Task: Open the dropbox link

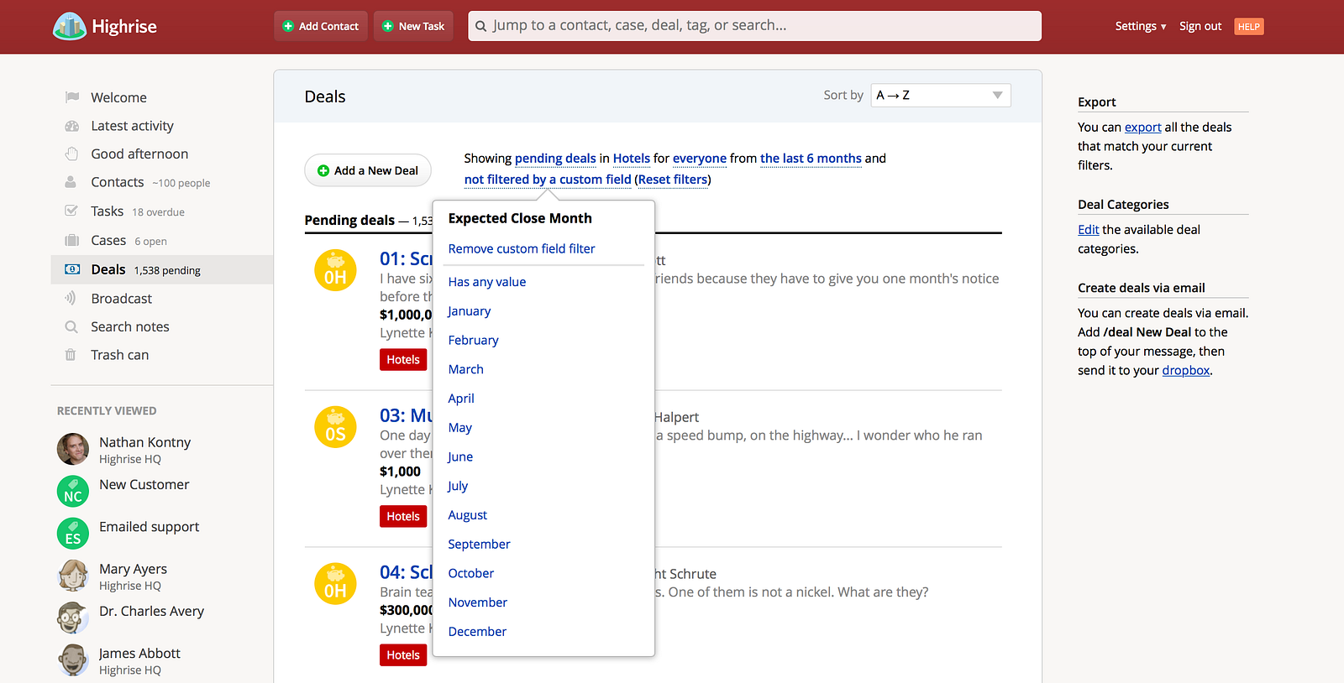Action: (1186, 370)
